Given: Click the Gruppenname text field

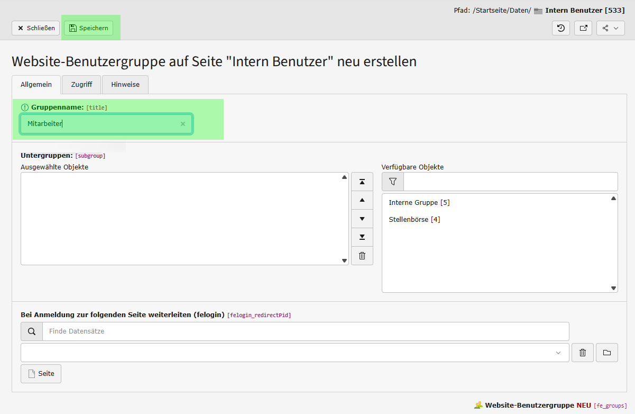Looking at the screenshot, I should pos(106,124).
